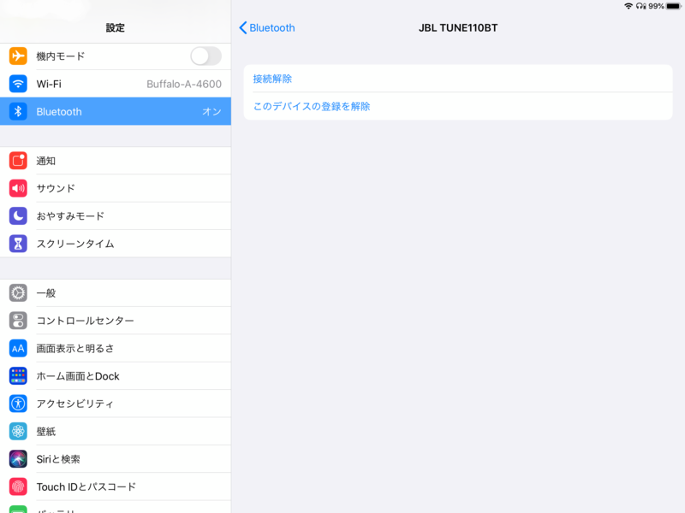This screenshot has width=685, height=513.
Task: Tap the Siri icon
Action: pyautogui.click(x=18, y=459)
